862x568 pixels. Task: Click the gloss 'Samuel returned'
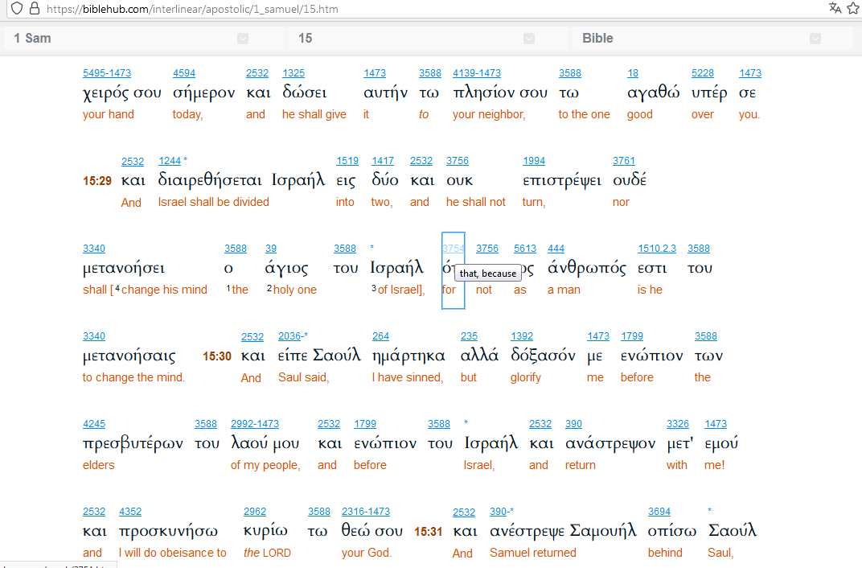(533, 553)
